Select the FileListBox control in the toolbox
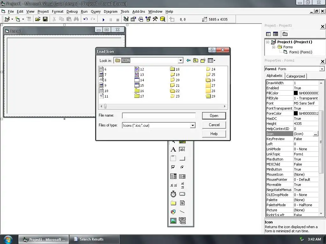 click(x=182, y=203)
